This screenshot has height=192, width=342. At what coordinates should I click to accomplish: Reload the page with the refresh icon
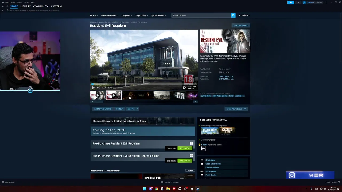3,10
